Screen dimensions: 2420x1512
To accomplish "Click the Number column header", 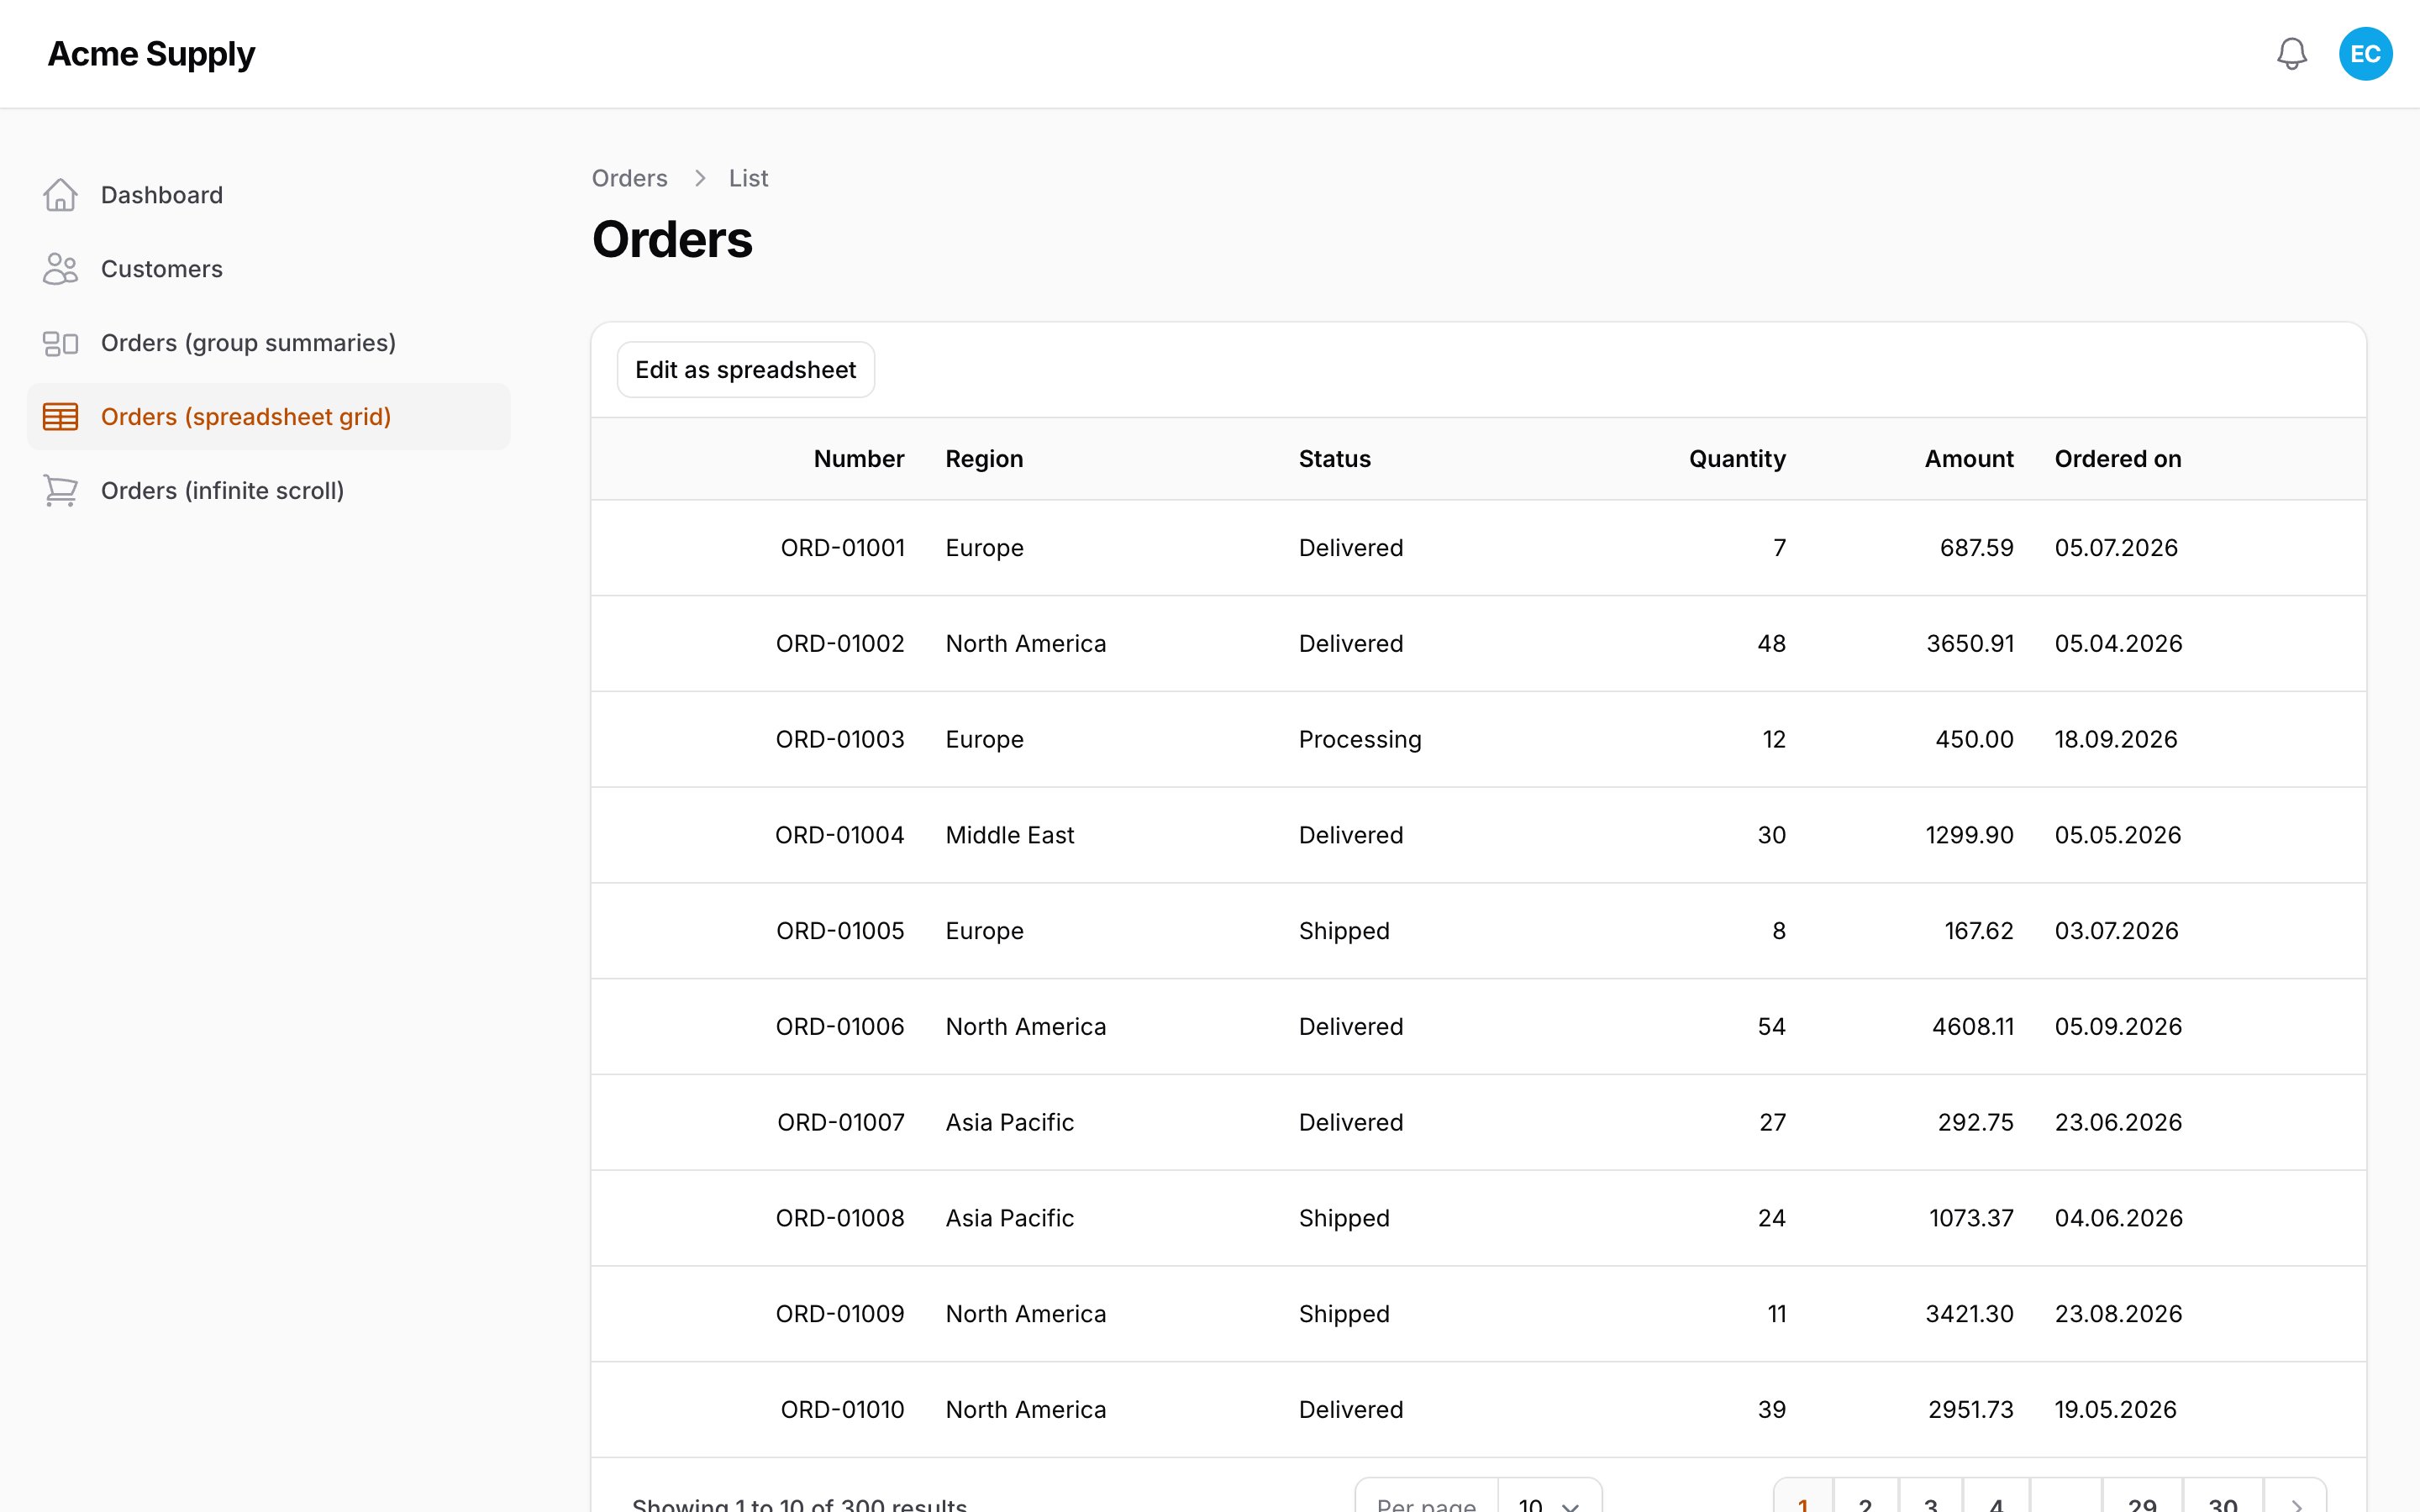I will click(x=858, y=459).
